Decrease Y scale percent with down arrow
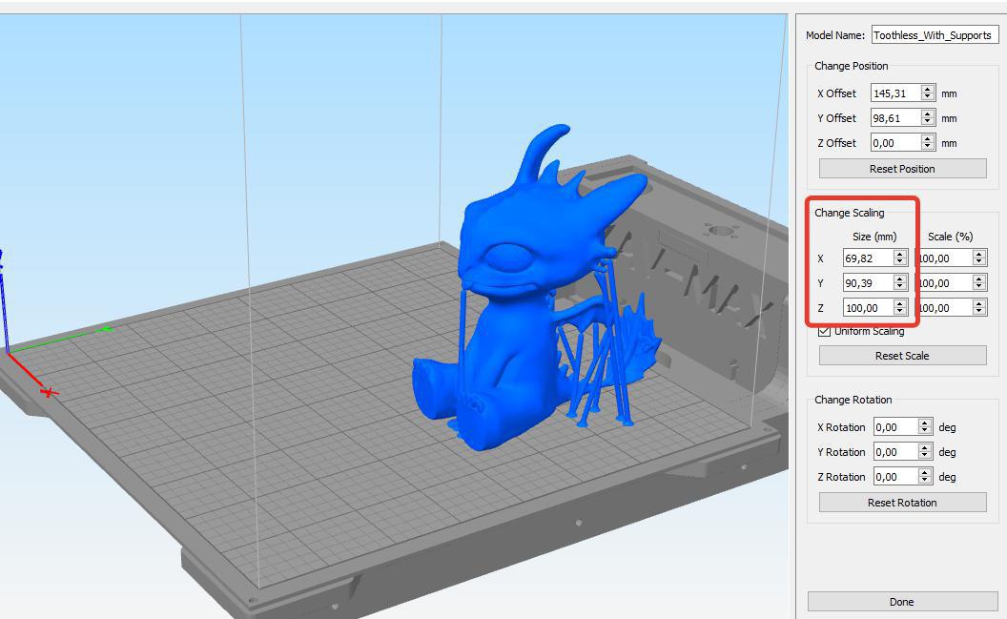 [979, 287]
